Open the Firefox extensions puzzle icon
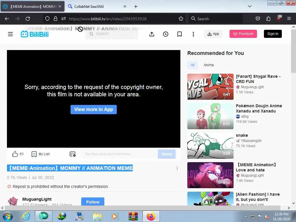The image size is (296, 222). 268,18
